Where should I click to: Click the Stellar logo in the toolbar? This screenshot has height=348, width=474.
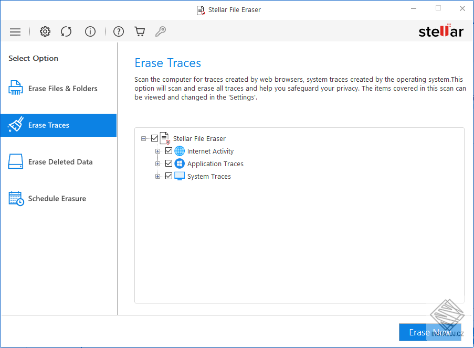(x=441, y=31)
